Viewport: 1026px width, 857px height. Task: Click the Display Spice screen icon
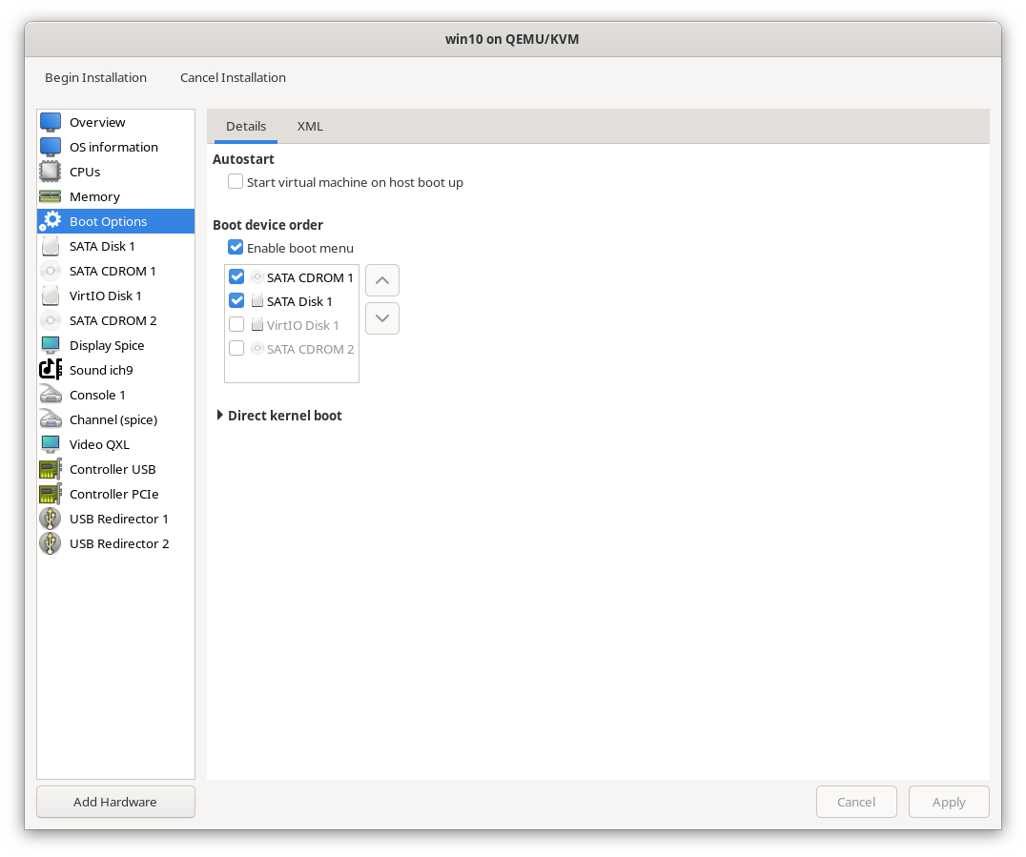51,345
